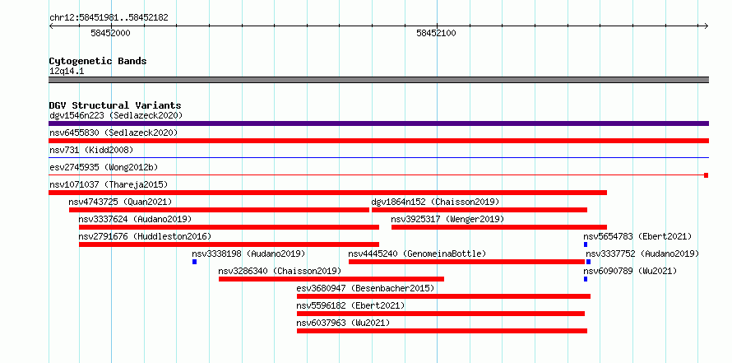Click blue marker under nsv3338198
Viewport: 732px width, 363px height.
click(195, 262)
